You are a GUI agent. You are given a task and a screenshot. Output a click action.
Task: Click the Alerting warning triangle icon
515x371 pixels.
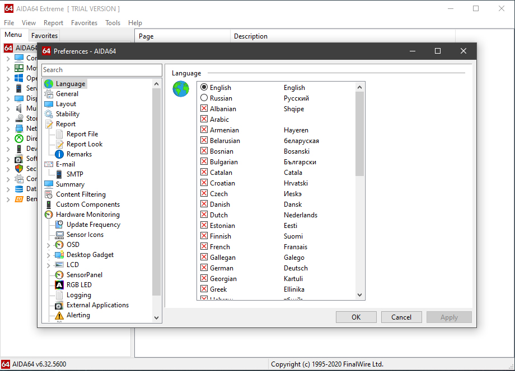(x=59, y=315)
